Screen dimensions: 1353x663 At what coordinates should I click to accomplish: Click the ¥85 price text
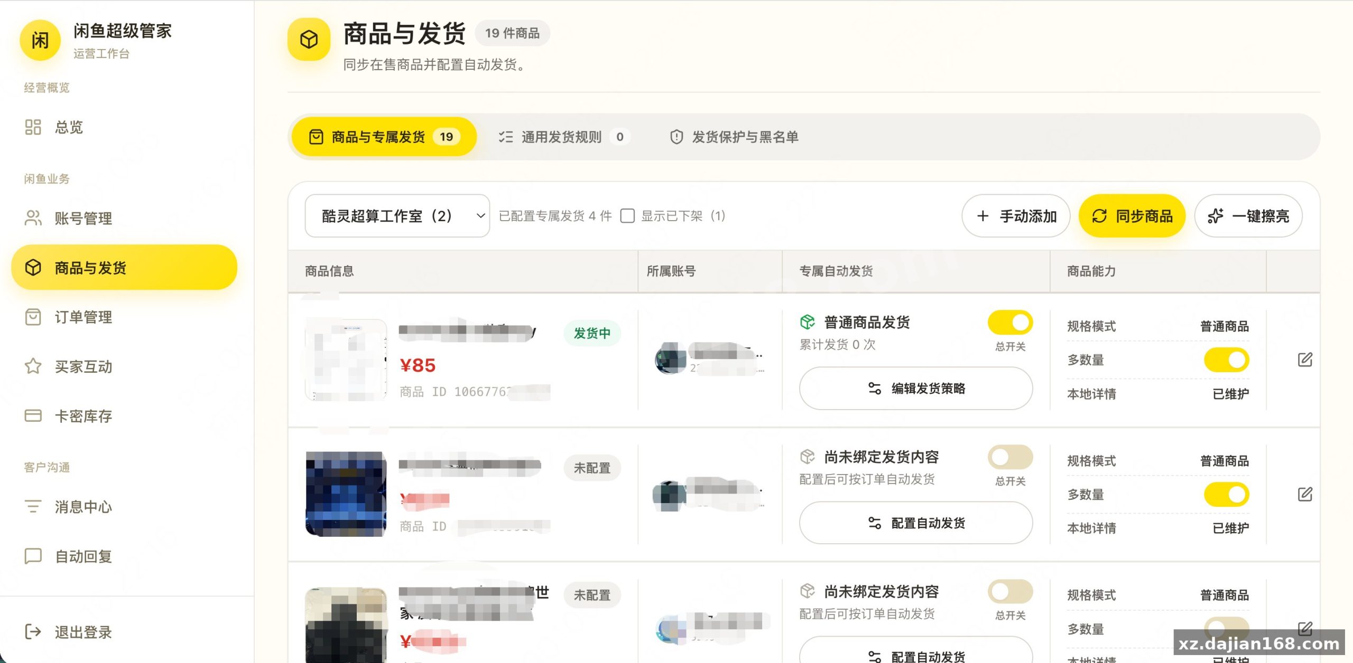[418, 365]
